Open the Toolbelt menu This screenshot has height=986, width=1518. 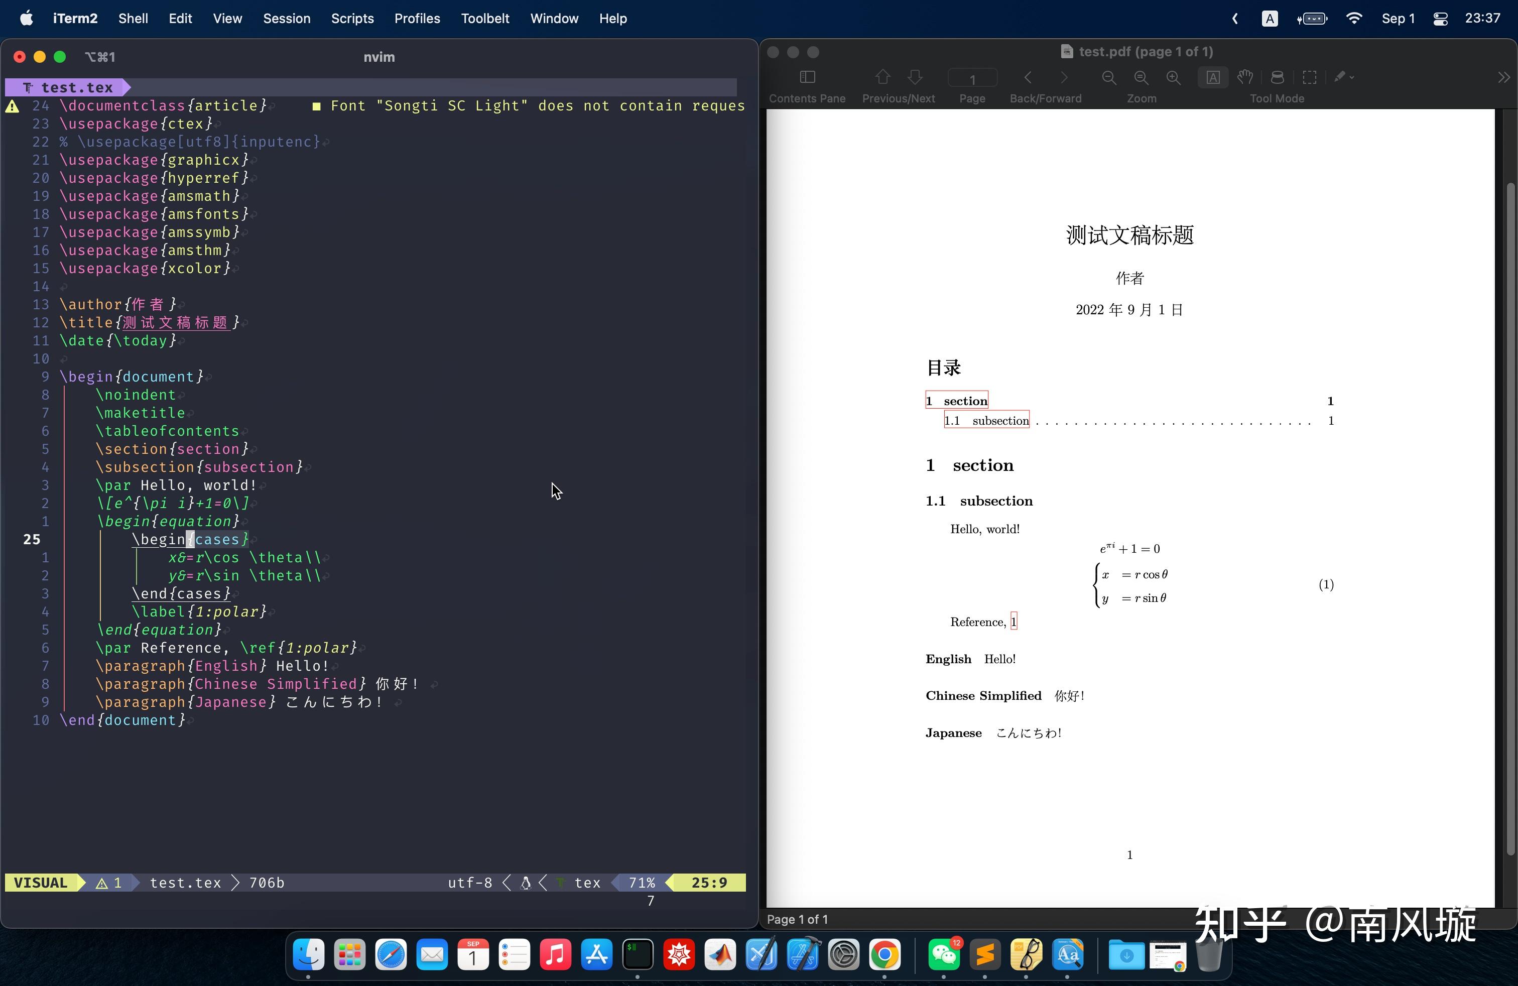coord(485,19)
